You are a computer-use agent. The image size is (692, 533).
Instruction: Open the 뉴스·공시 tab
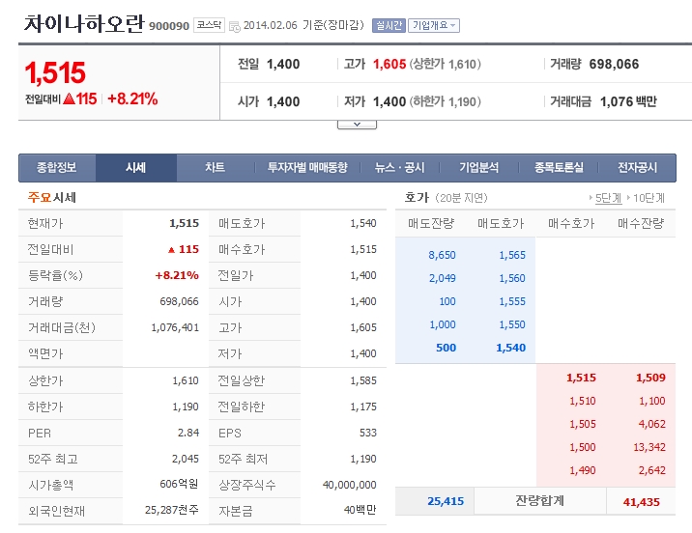[x=399, y=167]
